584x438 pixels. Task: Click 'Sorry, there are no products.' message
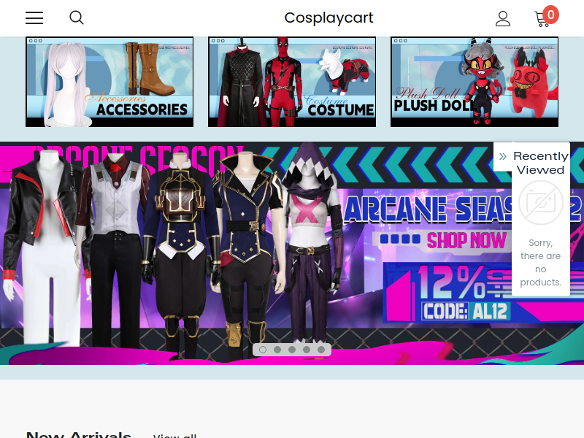(541, 263)
